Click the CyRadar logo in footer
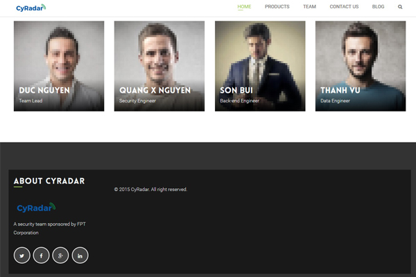 click(36, 208)
